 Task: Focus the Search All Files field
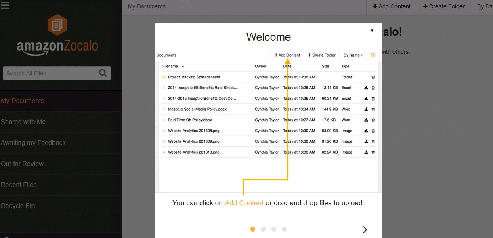point(57,73)
